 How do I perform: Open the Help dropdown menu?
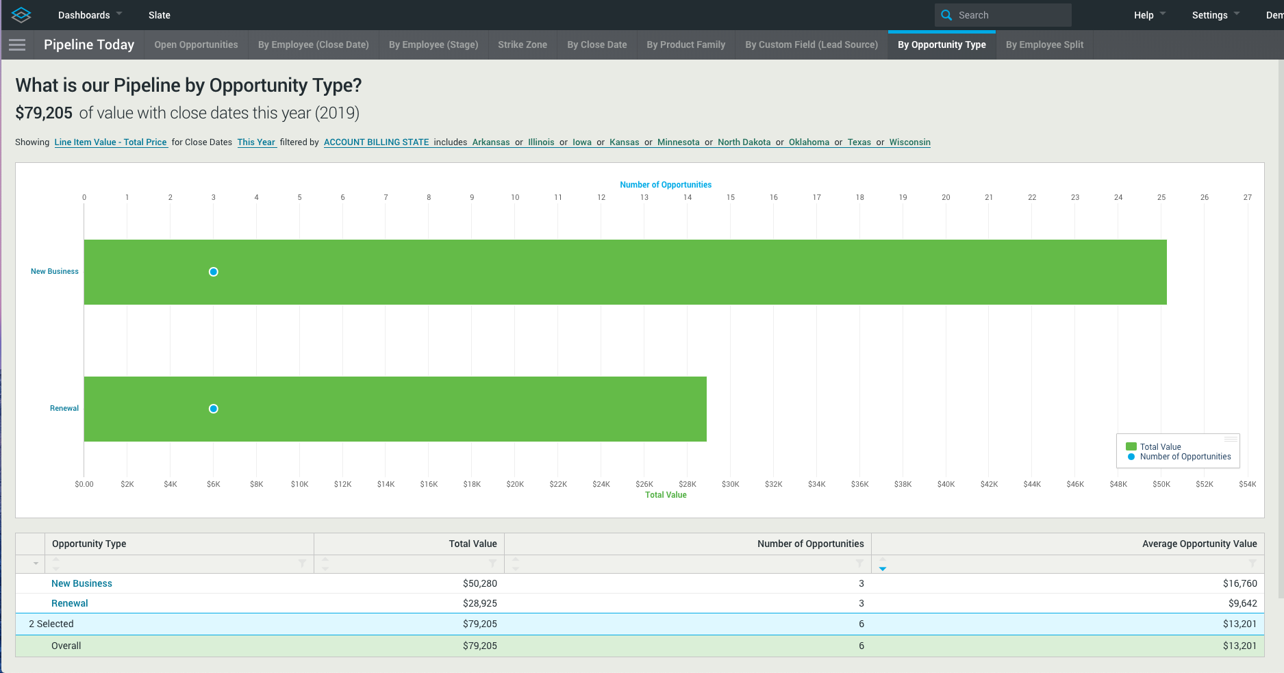pos(1149,15)
